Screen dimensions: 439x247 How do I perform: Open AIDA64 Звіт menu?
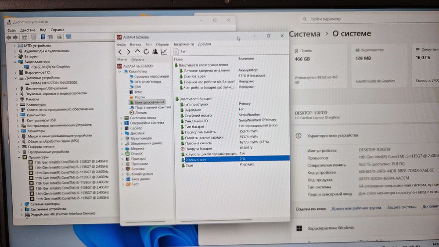(x=148, y=44)
